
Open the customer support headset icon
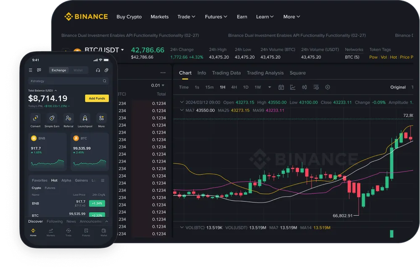tap(98, 70)
